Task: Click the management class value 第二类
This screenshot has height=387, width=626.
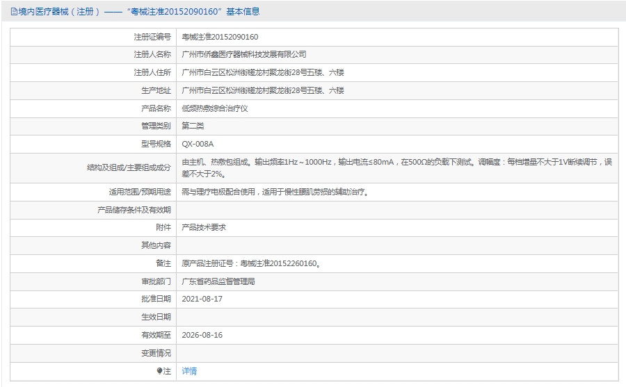Action: pyautogui.click(x=193, y=126)
